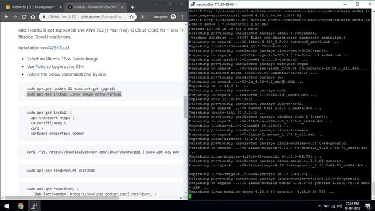
Task: Show hidden system tray icons
Action: 319,206
